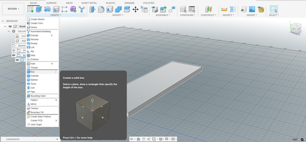The image size is (306, 142).
Task: Collapse the Document Settings tree node
Action: [x=8, y=31]
